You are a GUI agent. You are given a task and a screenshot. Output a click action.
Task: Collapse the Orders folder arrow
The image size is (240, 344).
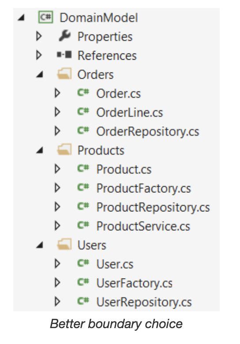pyautogui.click(x=40, y=74)
